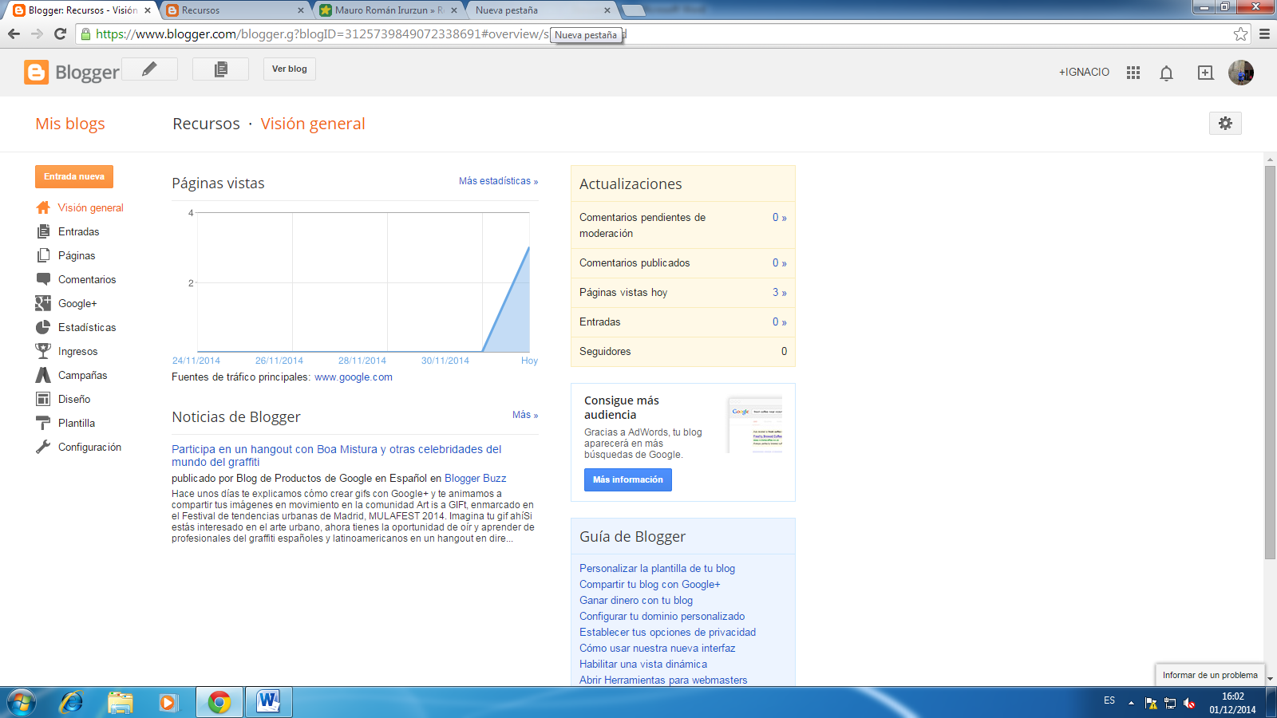The image size is (1277, 718).
Task: Click the Google+ sidebar icon
Action: [x=43, y=303]
